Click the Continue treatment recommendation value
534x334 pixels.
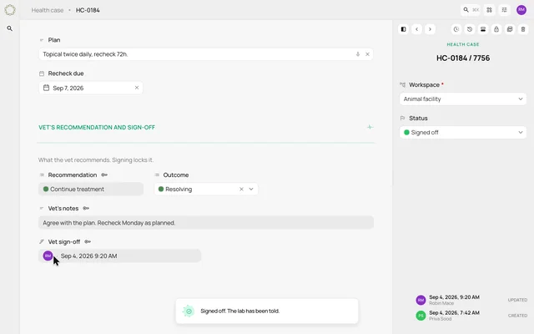(91, 190)
